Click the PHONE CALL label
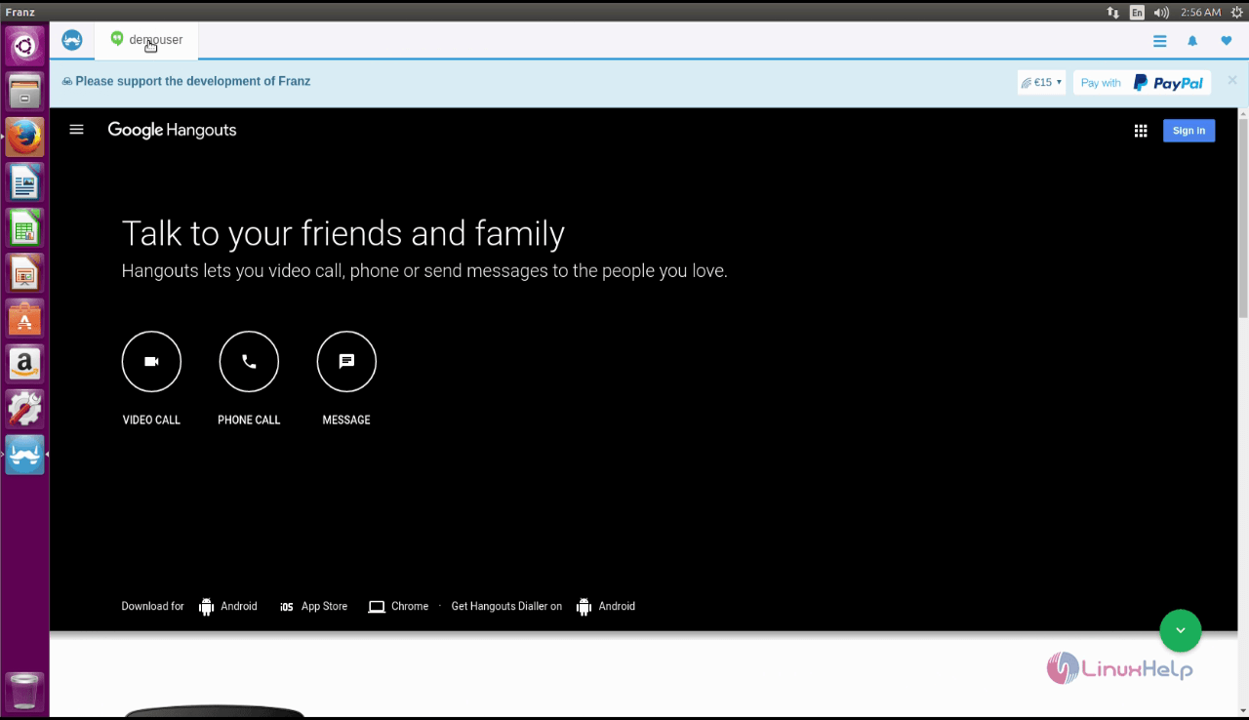1249x720 pixels. click(x=249, y=420)
